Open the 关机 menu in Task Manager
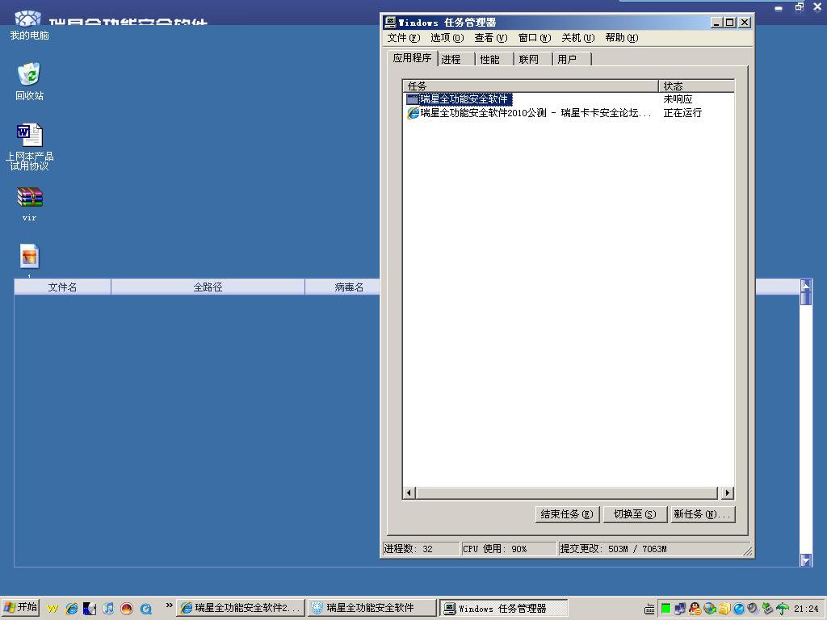This screenshot has width=827, height=620. (577, 38)
